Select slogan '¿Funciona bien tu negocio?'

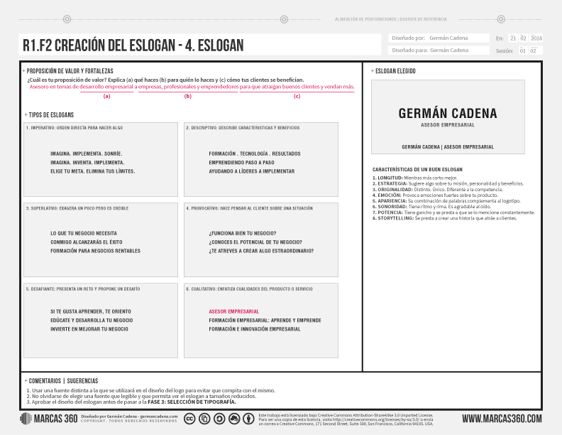tap(243, 233)
